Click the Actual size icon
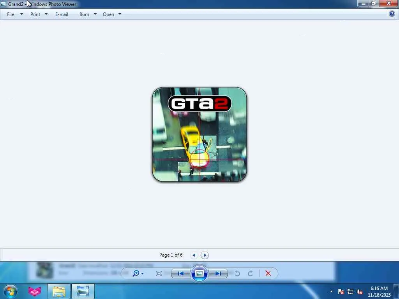 (159, 274)
